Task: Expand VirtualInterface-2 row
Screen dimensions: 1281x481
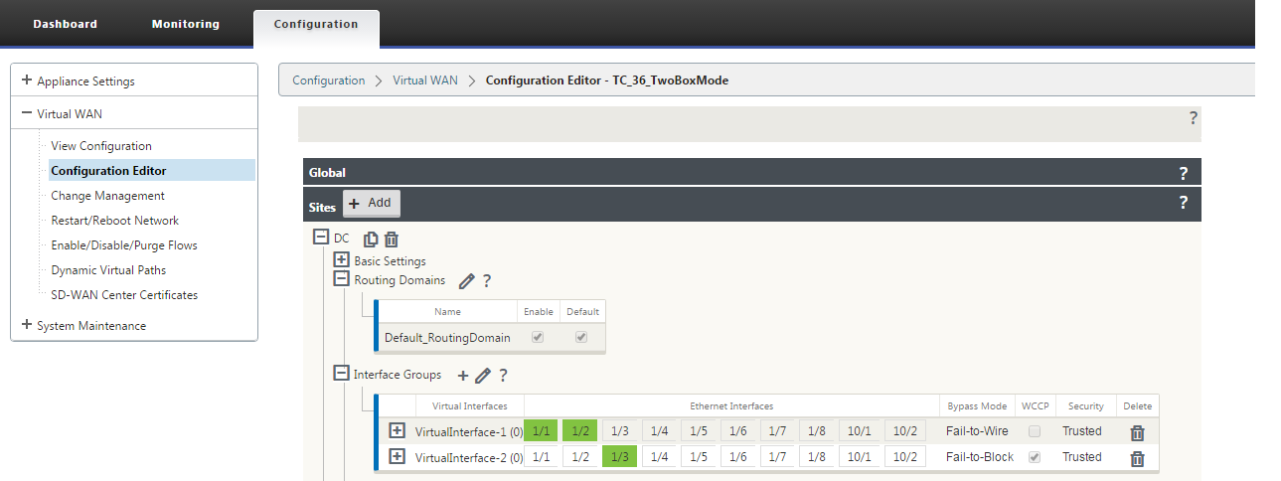Action: pos(397,457)
